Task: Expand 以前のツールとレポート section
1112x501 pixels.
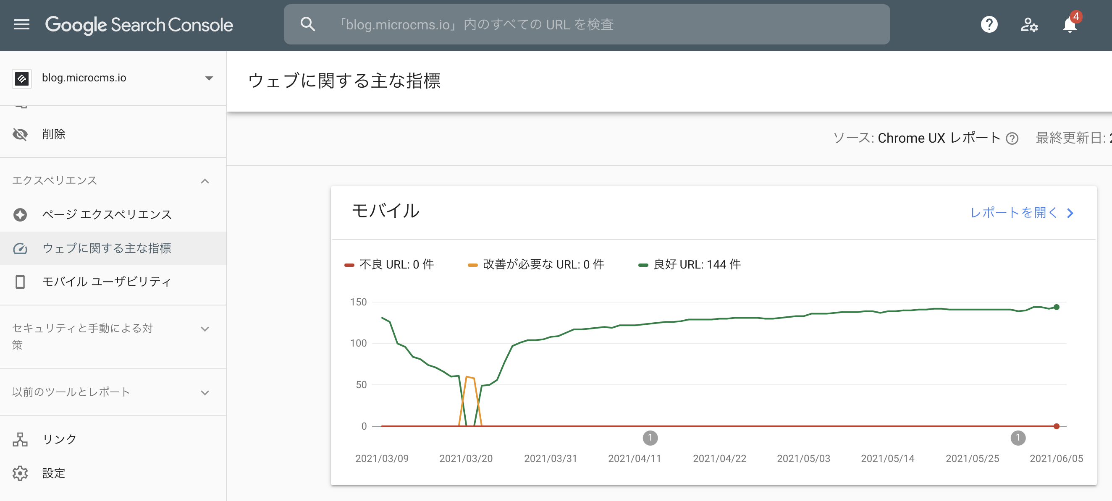Action: click(205, 392)
